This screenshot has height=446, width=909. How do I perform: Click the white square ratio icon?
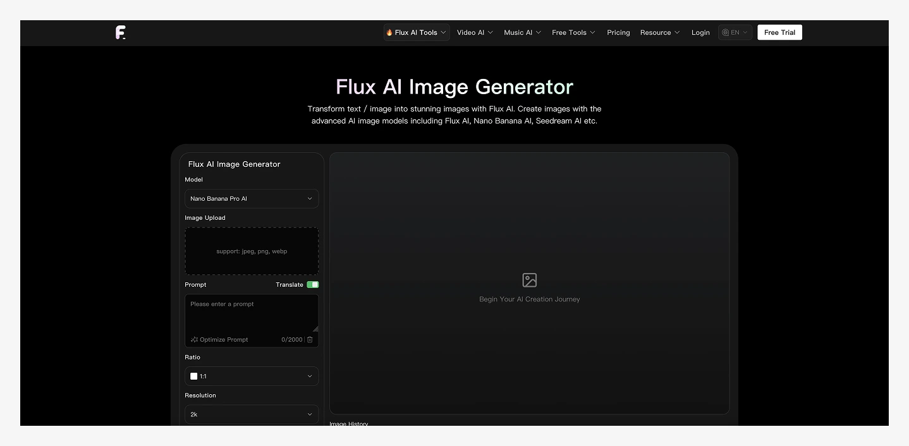click(x=194, y=377)
